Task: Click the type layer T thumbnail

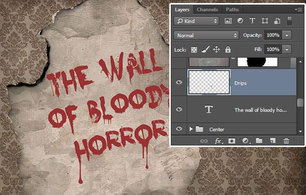Action: (x=209, y=109)
